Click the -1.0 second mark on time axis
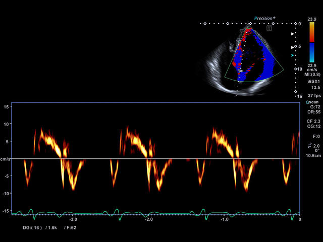323x242 pixels. (224, 219)
